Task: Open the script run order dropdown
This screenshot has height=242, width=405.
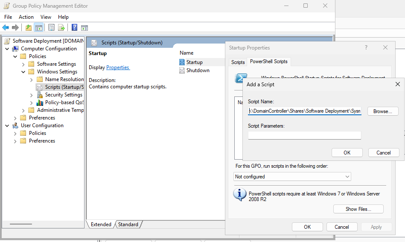Action: pyautogui.click(x=292, y=177)
